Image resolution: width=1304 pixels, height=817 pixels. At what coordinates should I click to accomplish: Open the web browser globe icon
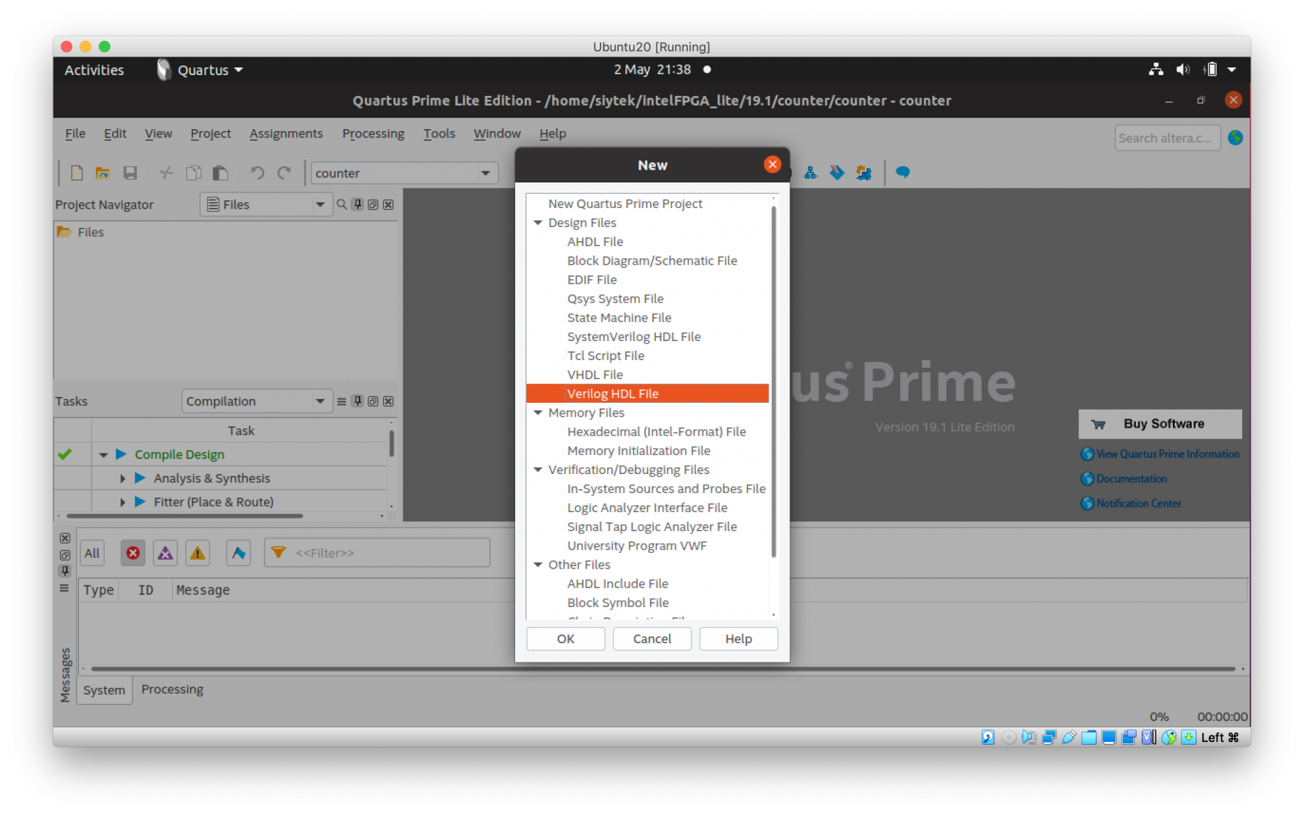1235,137
